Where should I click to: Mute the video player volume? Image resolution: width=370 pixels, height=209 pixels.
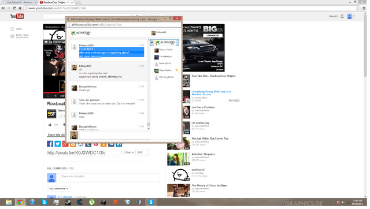55,96
